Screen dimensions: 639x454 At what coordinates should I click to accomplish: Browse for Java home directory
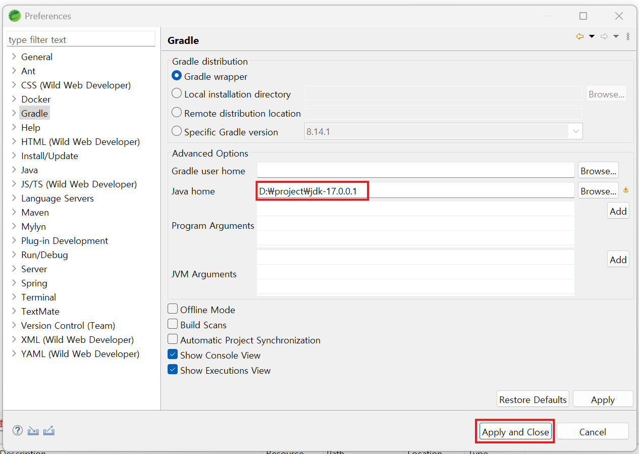pyautogui.click(x=598, y=190)
